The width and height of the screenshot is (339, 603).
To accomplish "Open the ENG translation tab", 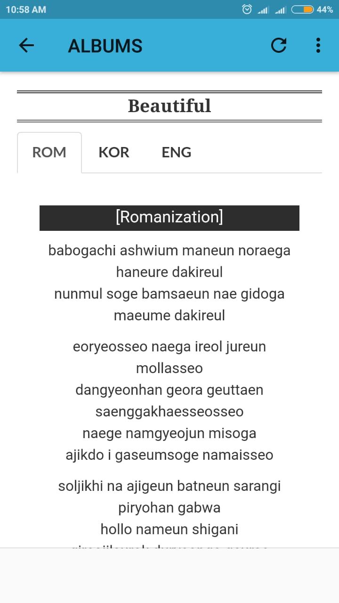I will (x=177, y=152).
